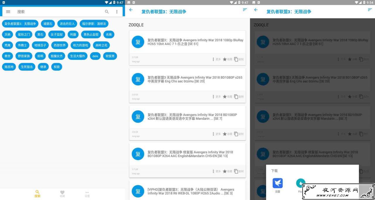
Task: Select the 野兽家族 chip
Action: coord(24,56)
